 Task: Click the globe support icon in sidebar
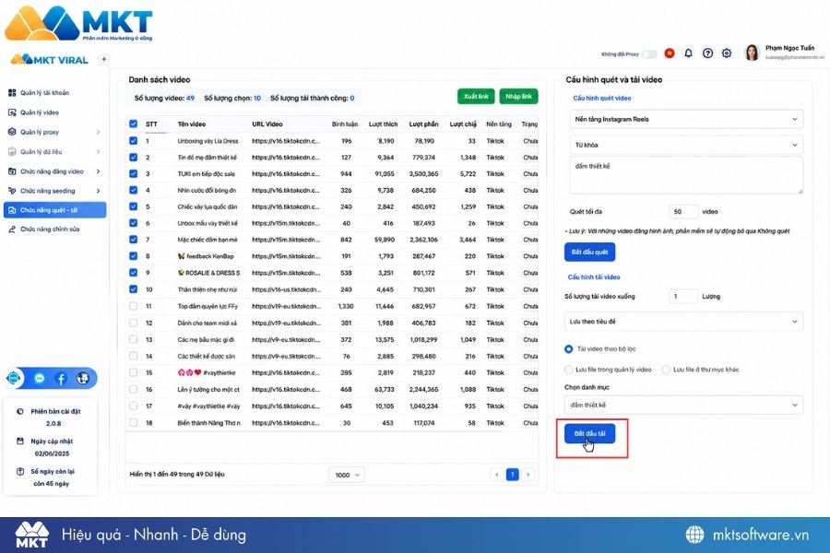[83, 379]
